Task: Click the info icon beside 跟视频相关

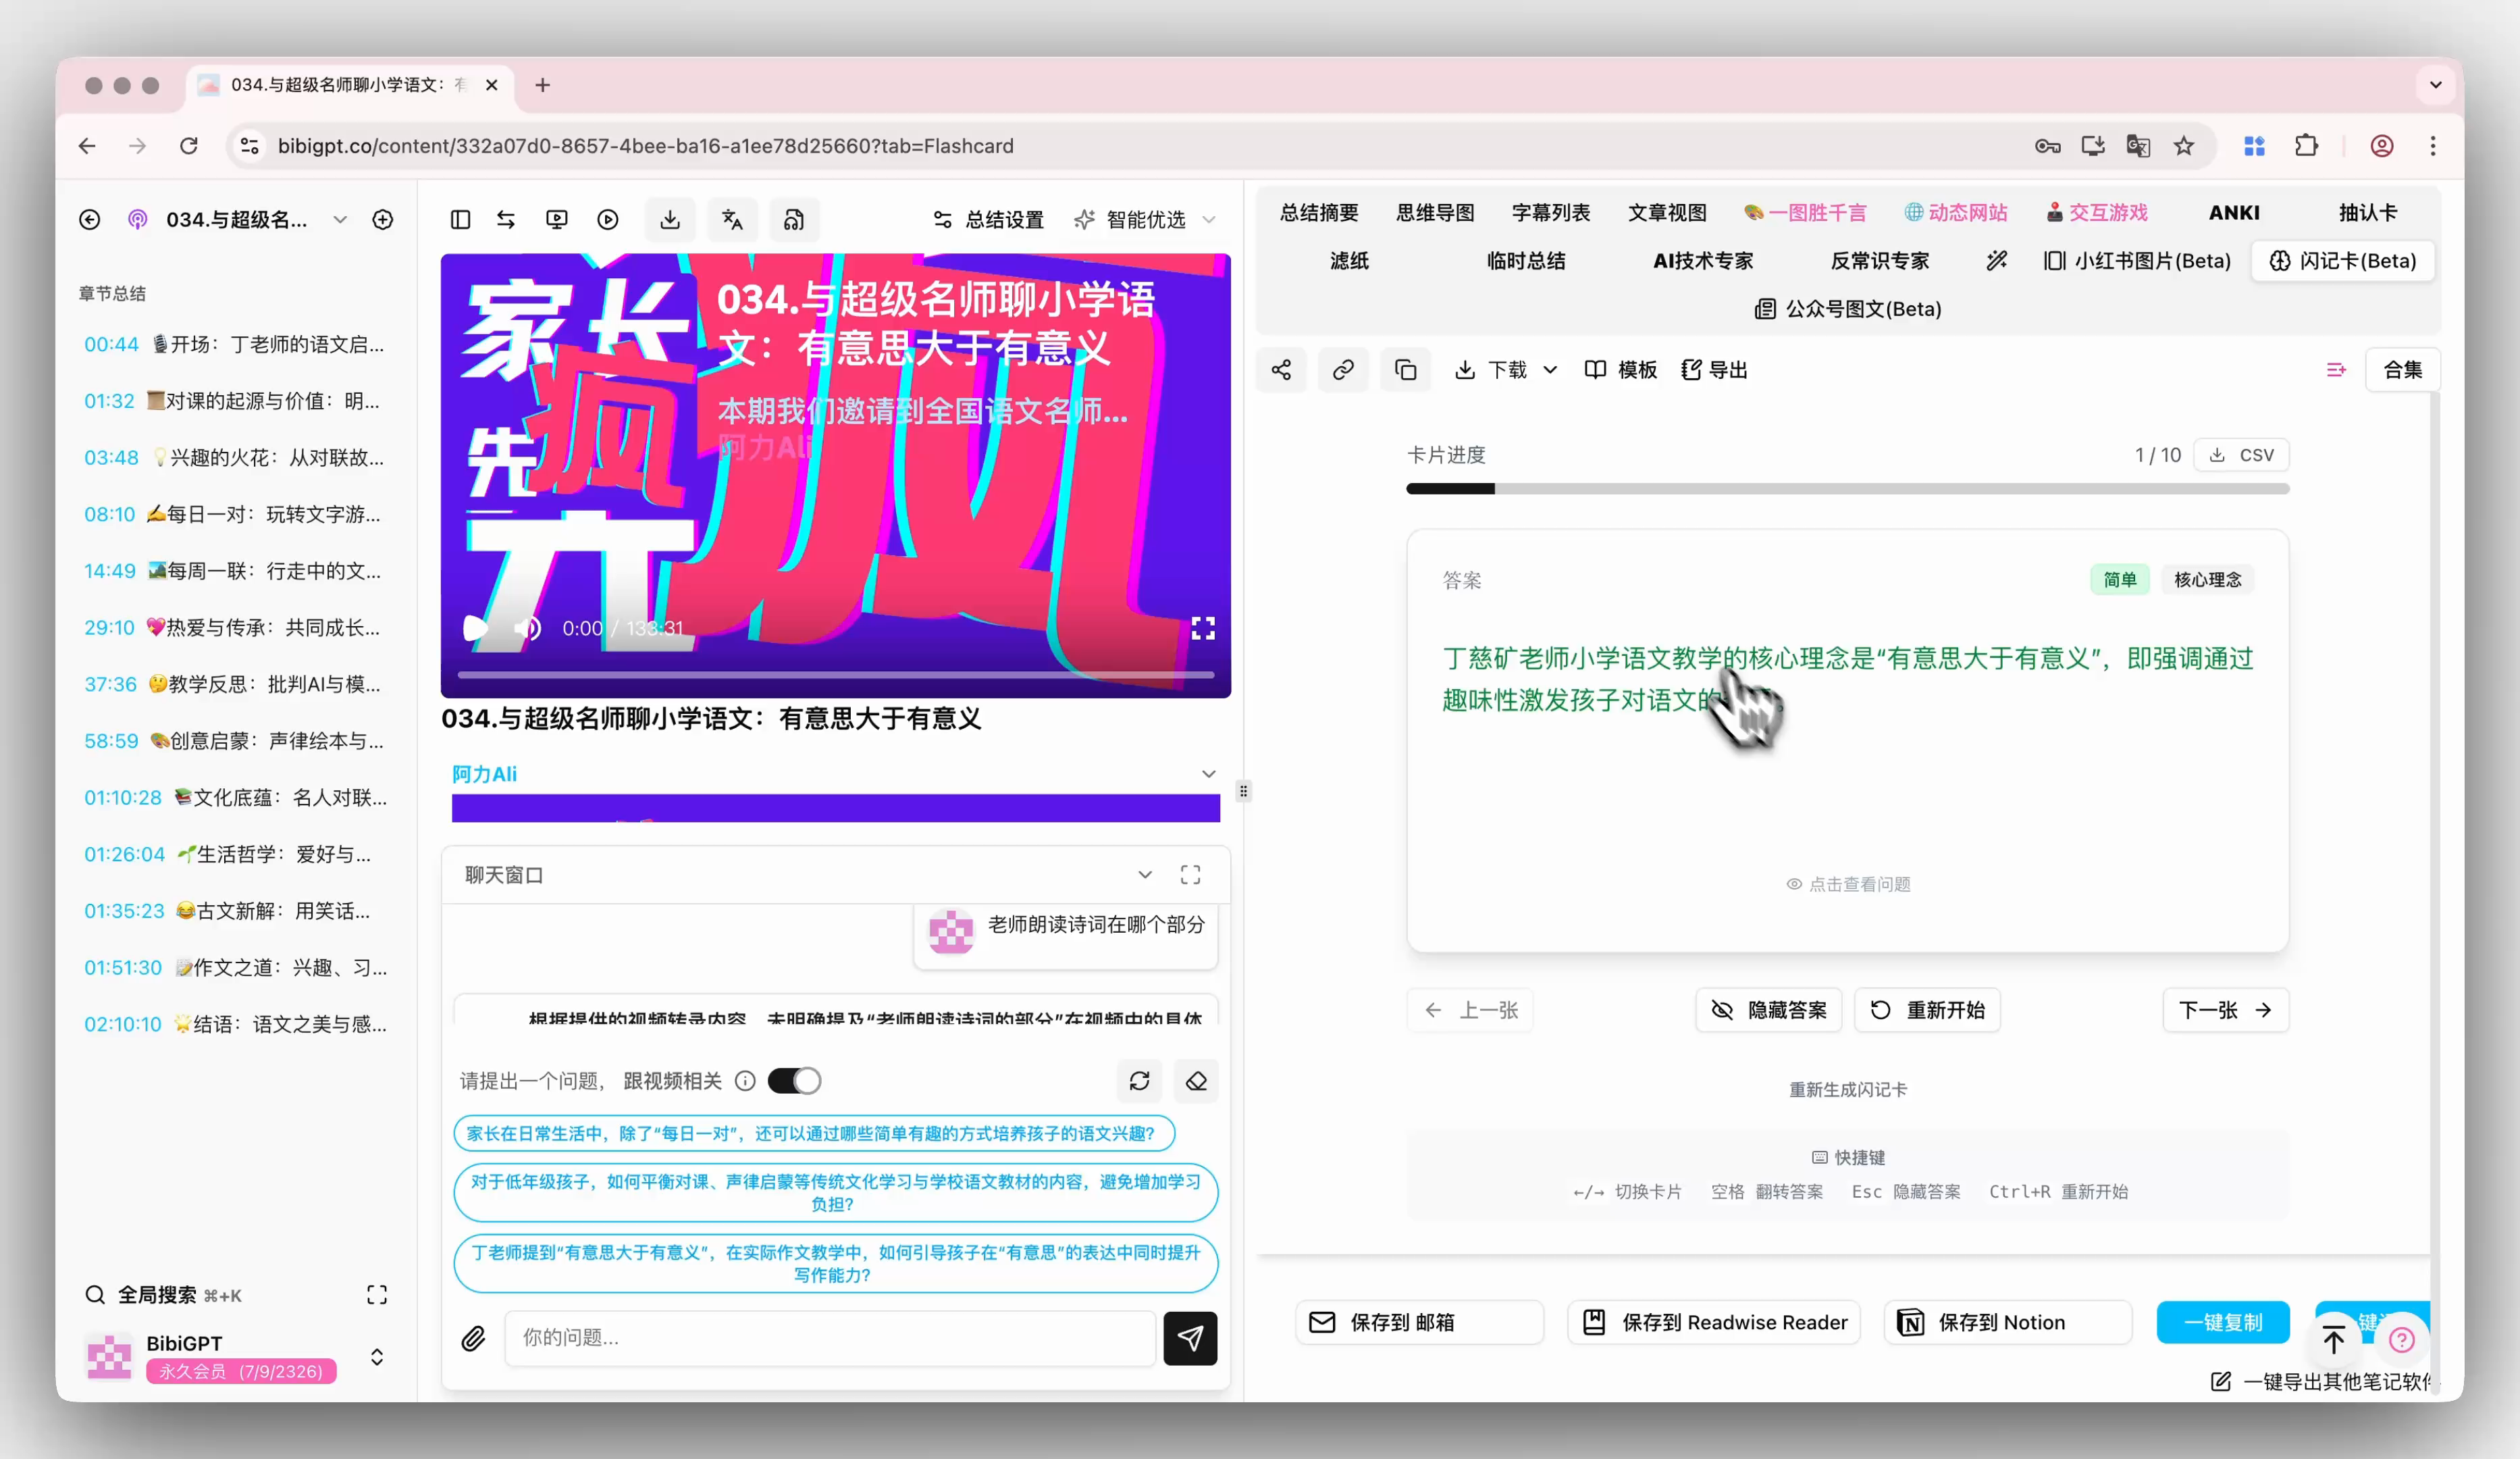Action: click(x=745, y=1081)
